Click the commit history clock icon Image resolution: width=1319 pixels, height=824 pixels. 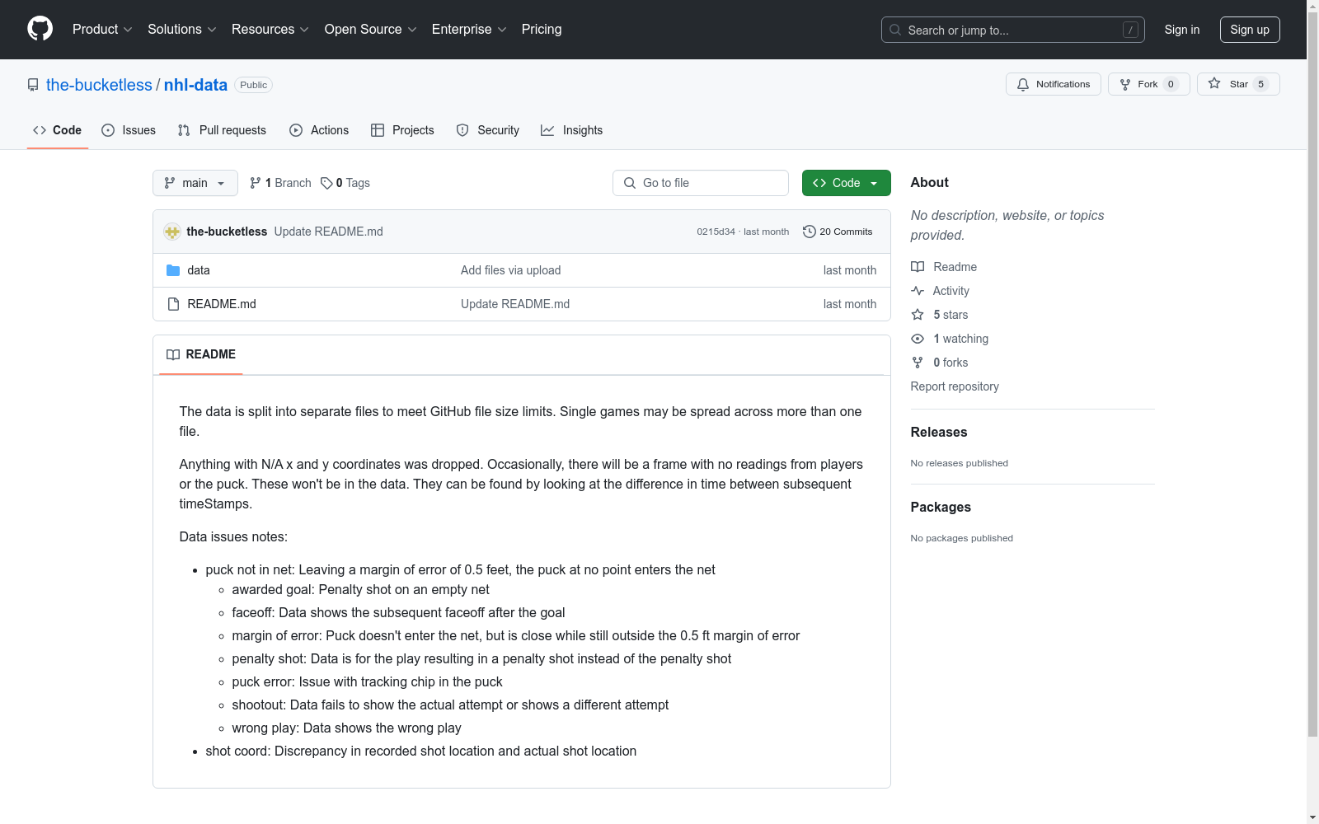point(810,232)
